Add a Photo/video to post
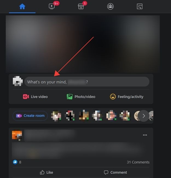The height and width of the screenshot is (178, 171). [81, 97]
